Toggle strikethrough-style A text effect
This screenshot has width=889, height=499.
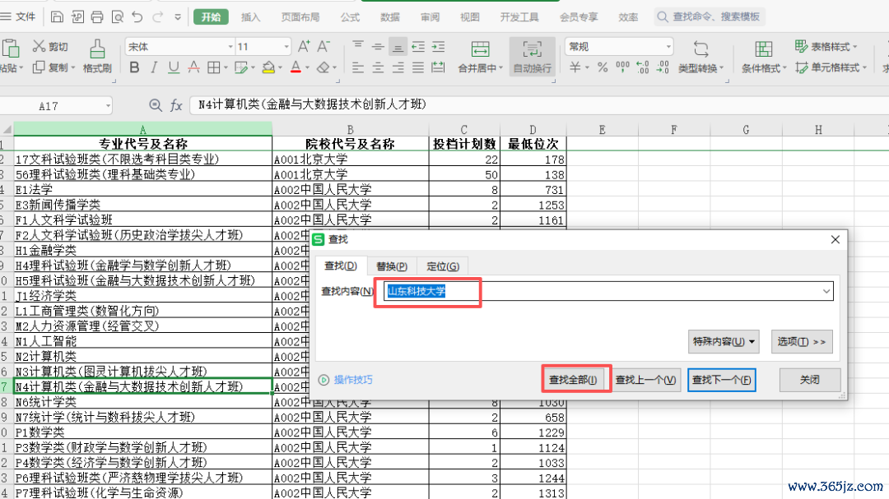(193, 68)
